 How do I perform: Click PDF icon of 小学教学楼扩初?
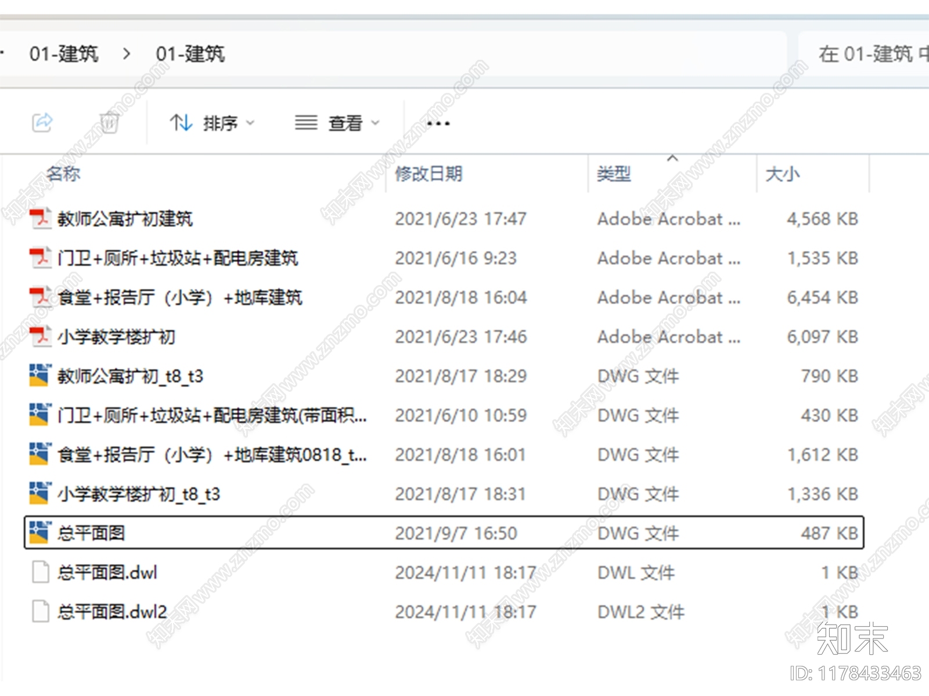pos(40,337)
